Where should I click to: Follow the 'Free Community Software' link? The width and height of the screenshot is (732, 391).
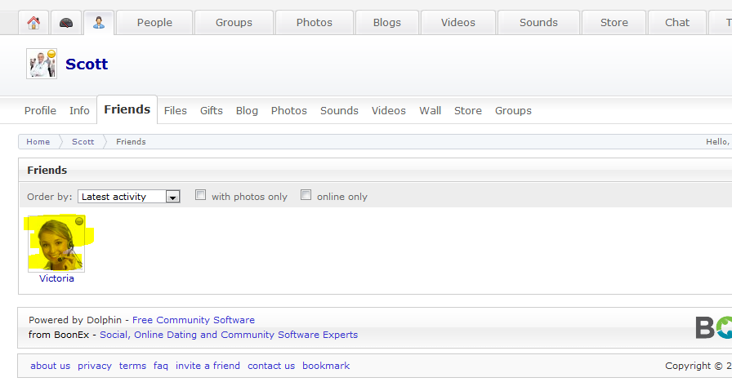[194, 320]
